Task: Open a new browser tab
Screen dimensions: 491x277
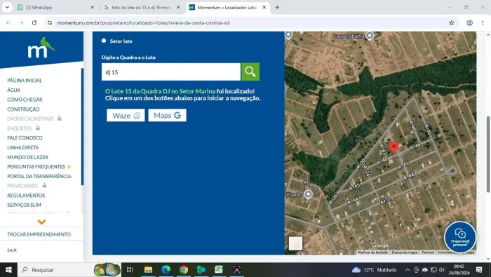Action: [x=277, y=7]
